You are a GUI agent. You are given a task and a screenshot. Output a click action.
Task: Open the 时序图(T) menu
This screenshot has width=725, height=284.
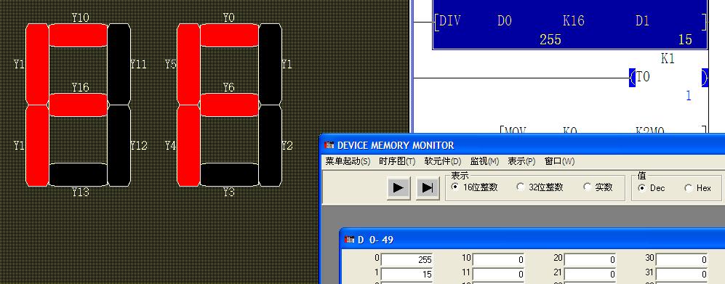(397, 161)
